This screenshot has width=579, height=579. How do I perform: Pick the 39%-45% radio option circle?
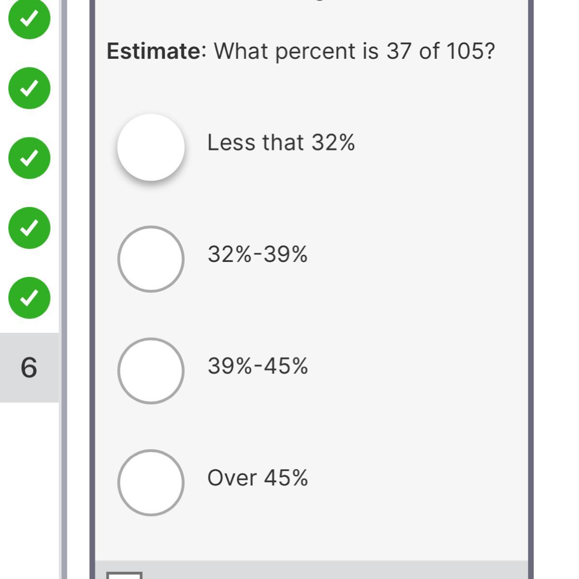pos(151,371)
